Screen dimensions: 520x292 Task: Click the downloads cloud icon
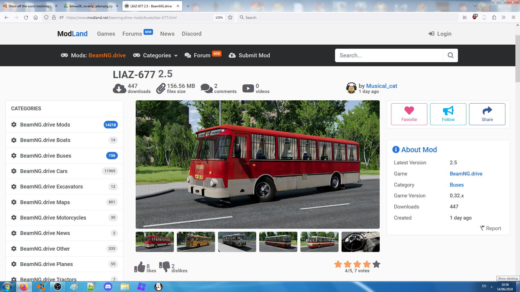point(119,88)
